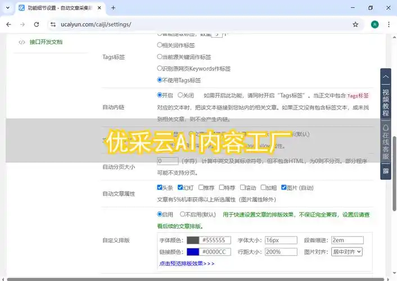Open the 图片对齐 居中对齐 dropdown
The height and width of the screenshot is (281, 397).
(x=347, y=252)
